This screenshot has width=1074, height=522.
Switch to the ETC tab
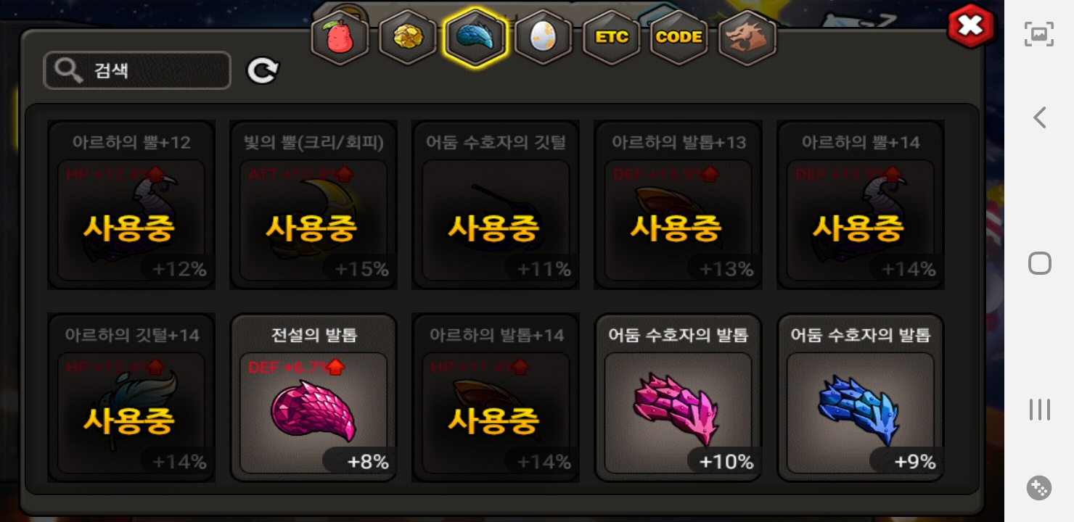tap(612, 38)
